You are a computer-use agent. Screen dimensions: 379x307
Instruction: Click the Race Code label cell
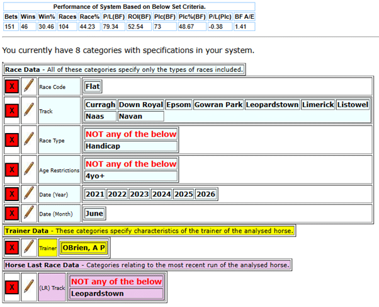[59, 86]
